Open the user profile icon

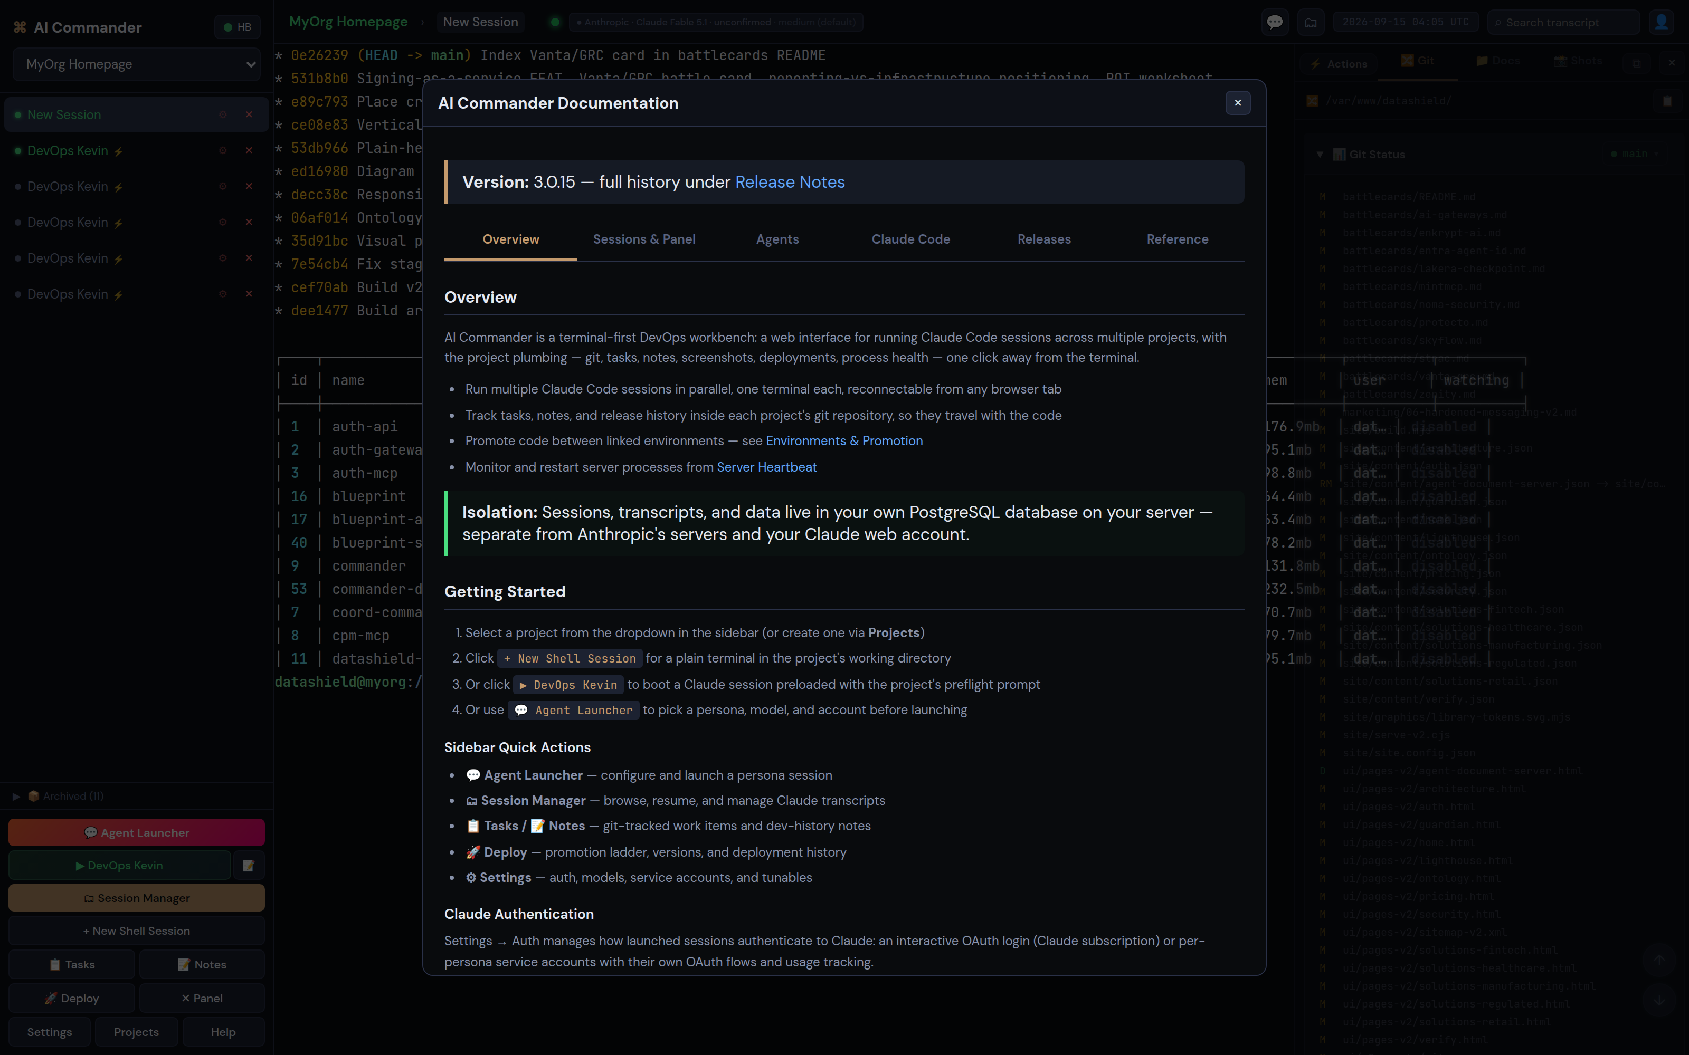(1661, 22)
